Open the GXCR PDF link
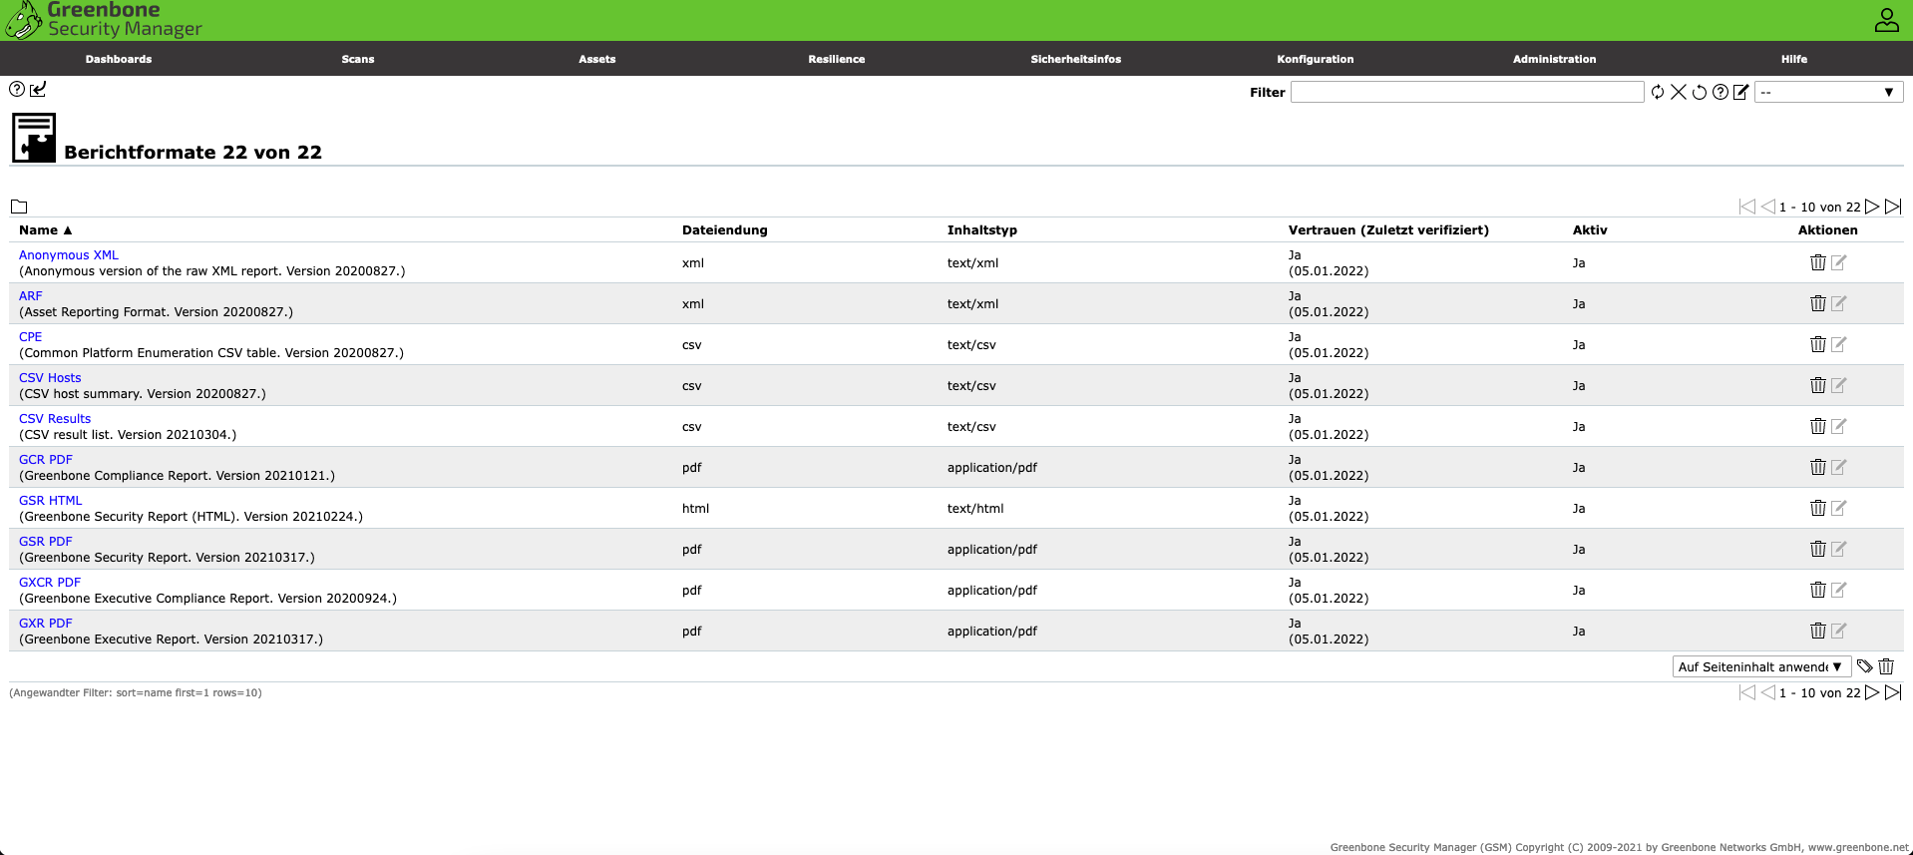 coord(50,583)
